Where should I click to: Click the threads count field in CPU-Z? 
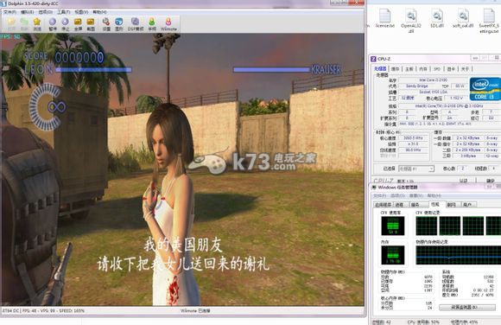(493, 169)
